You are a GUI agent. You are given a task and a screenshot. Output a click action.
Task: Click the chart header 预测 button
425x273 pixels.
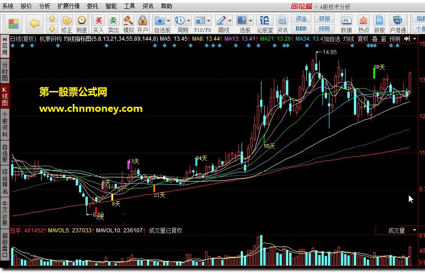(x=395, y=39)
